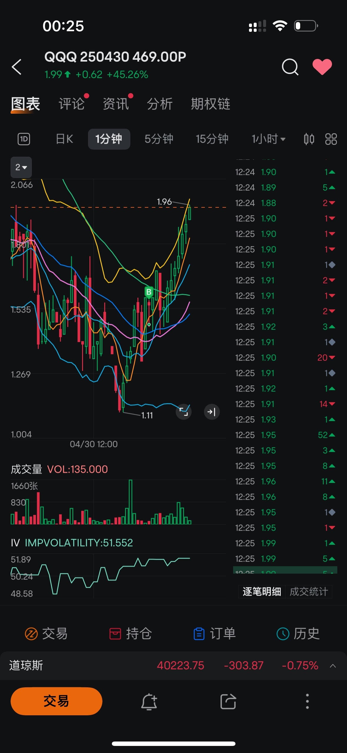
Task: Open the 资讯 tab
Action: coord(116,104)
